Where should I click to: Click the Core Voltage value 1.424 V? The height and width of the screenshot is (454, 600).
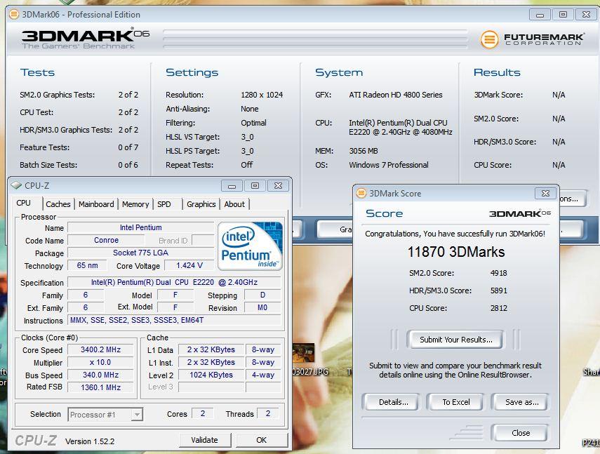point(189,265)
